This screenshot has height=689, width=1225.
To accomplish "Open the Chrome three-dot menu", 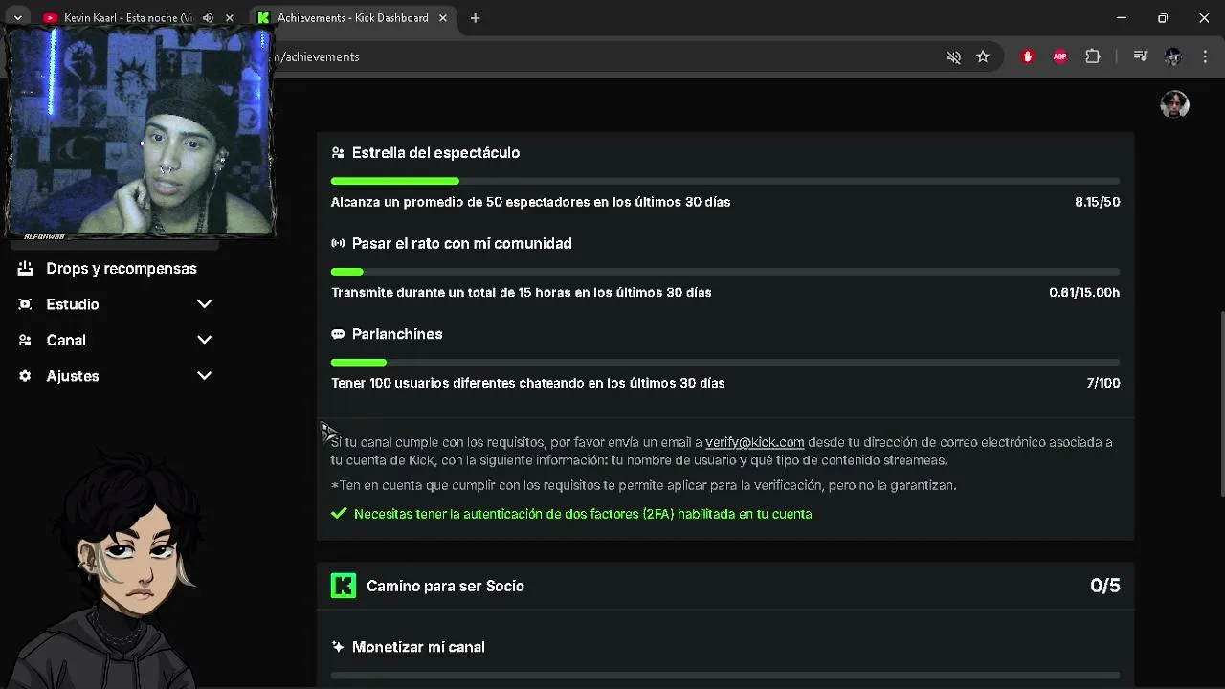I will [1206, 57].
